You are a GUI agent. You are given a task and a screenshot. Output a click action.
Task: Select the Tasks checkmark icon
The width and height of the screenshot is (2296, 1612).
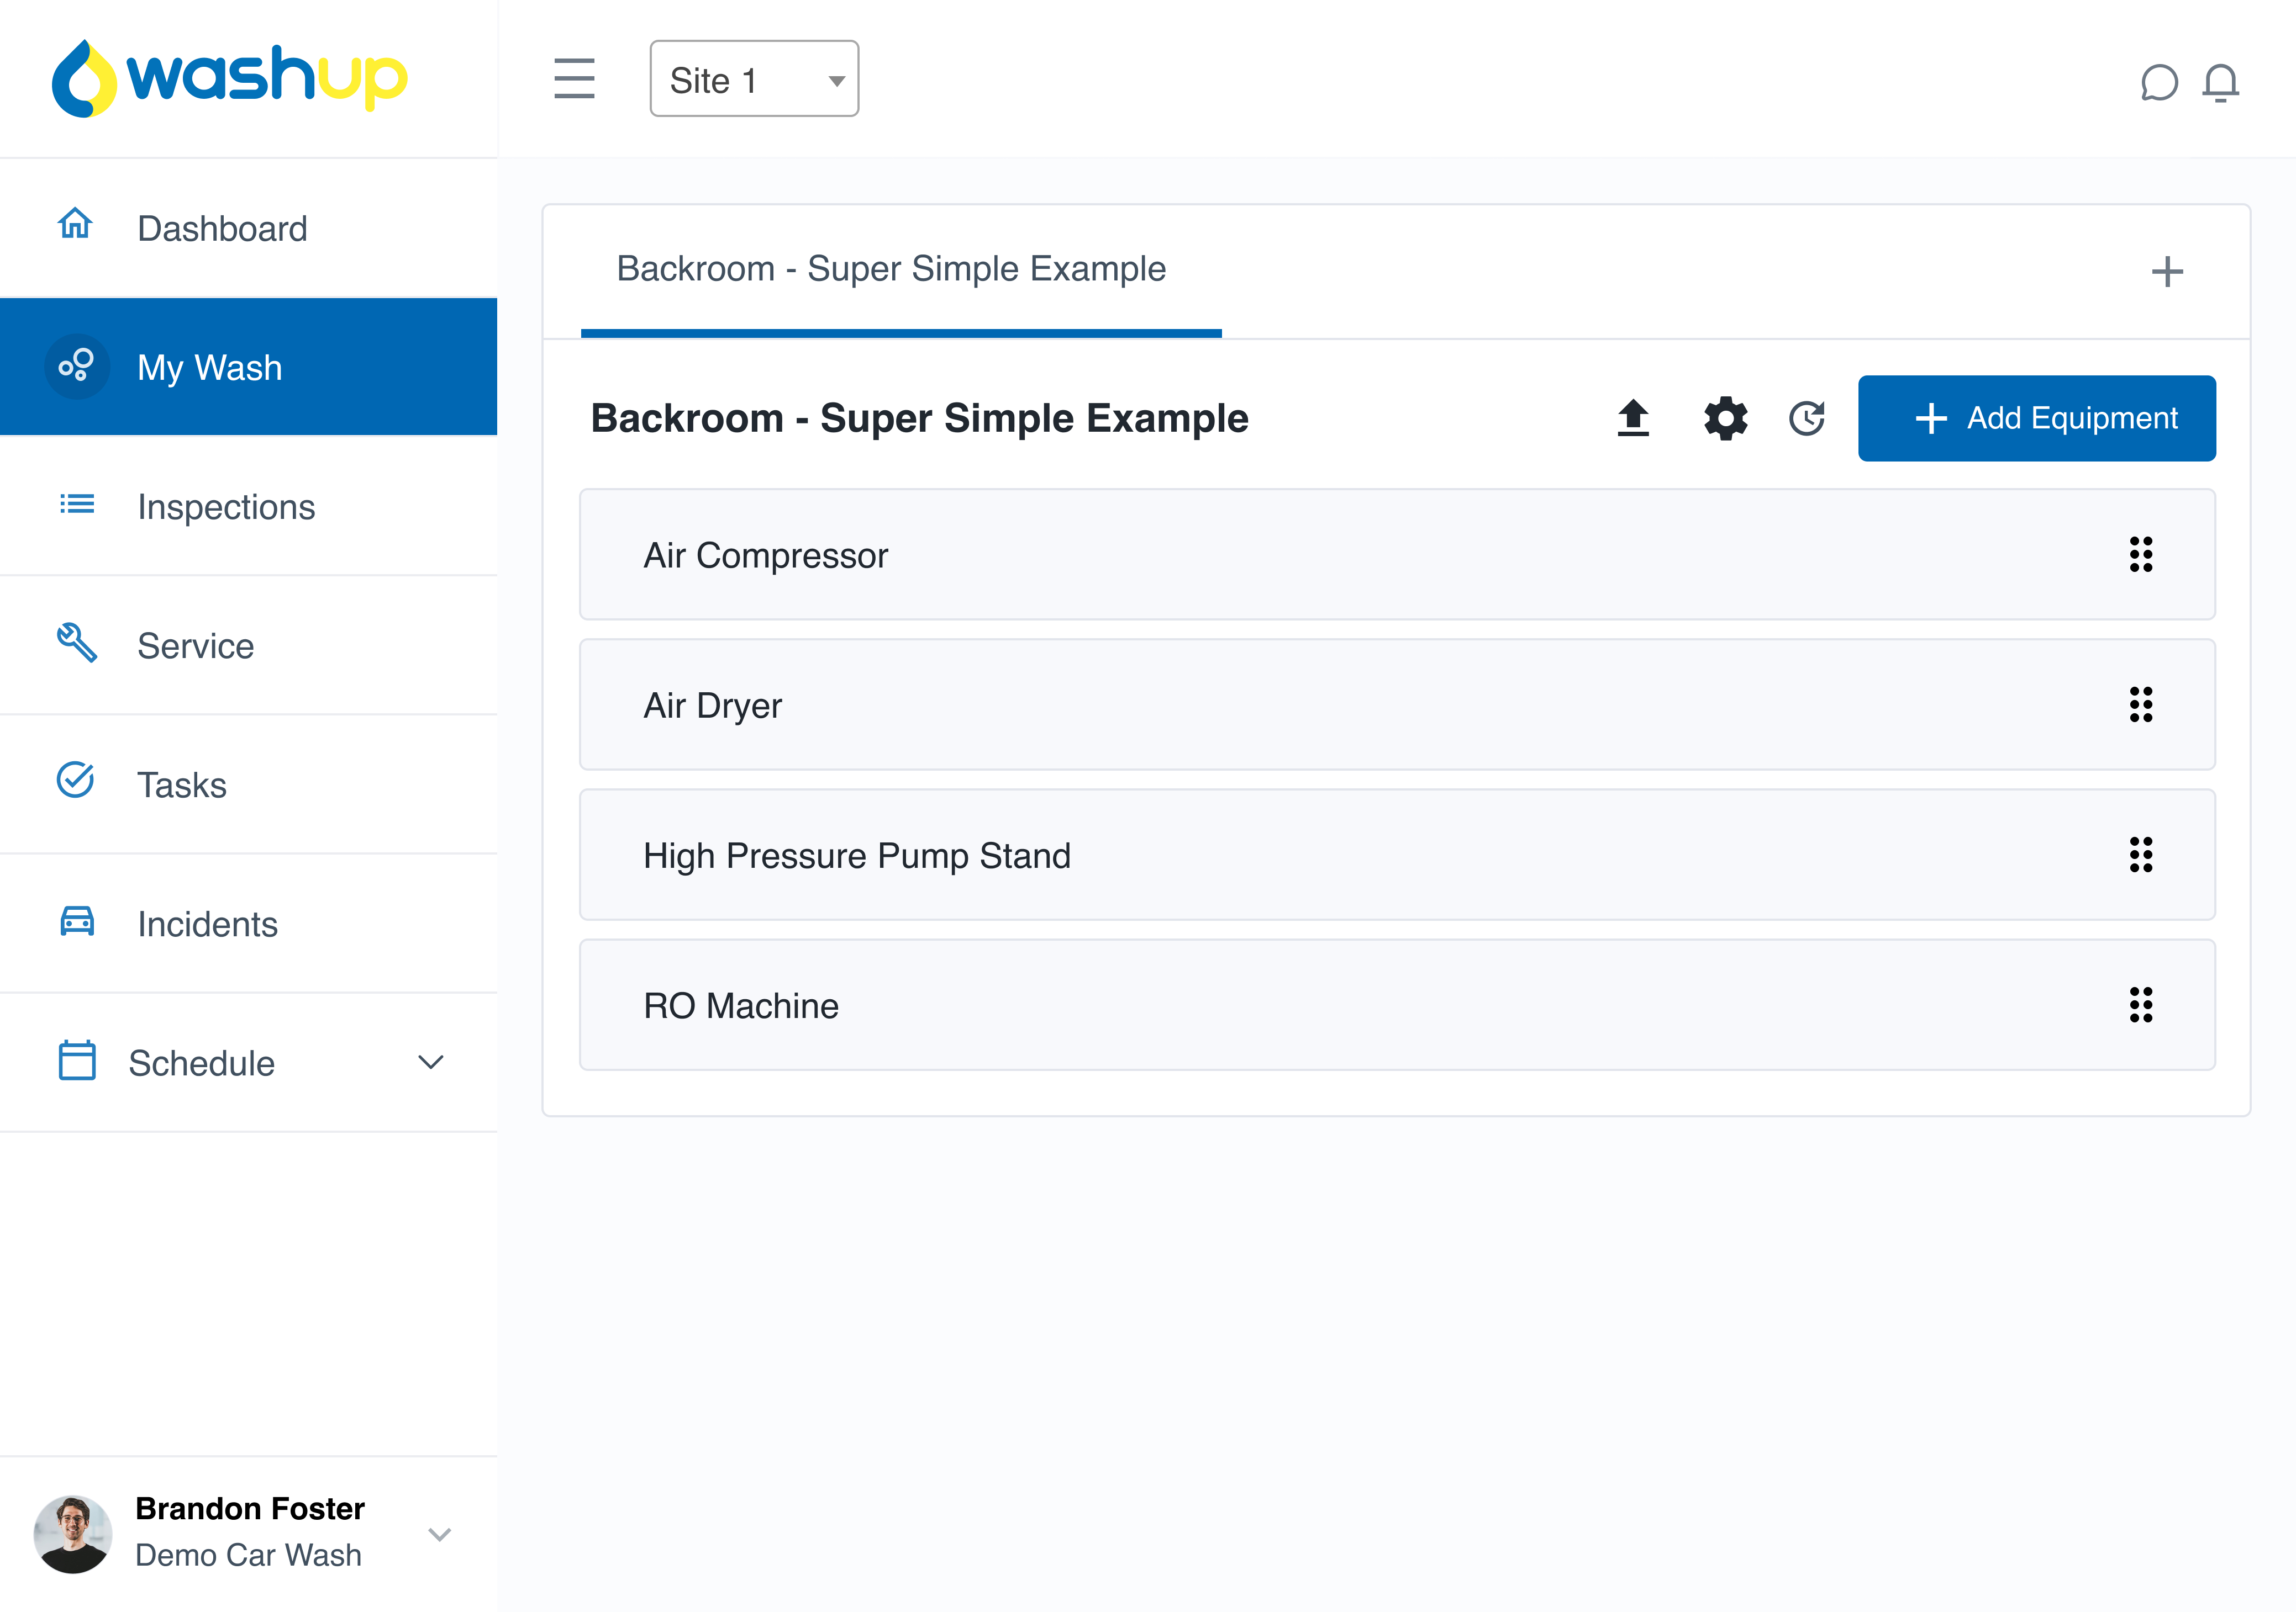75,783
